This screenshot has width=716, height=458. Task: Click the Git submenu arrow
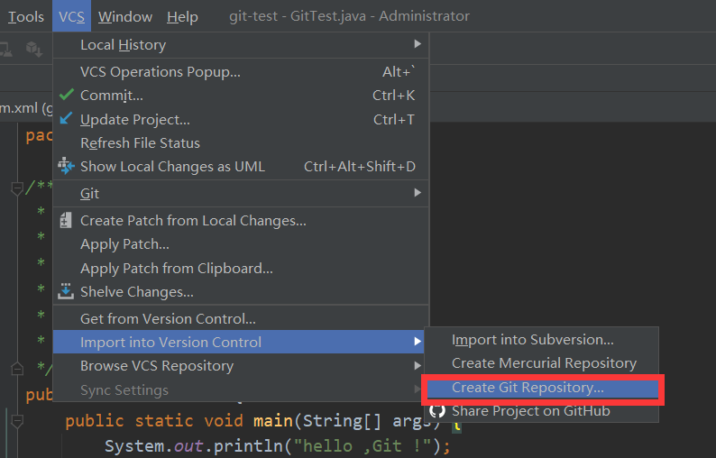[418, 193]
